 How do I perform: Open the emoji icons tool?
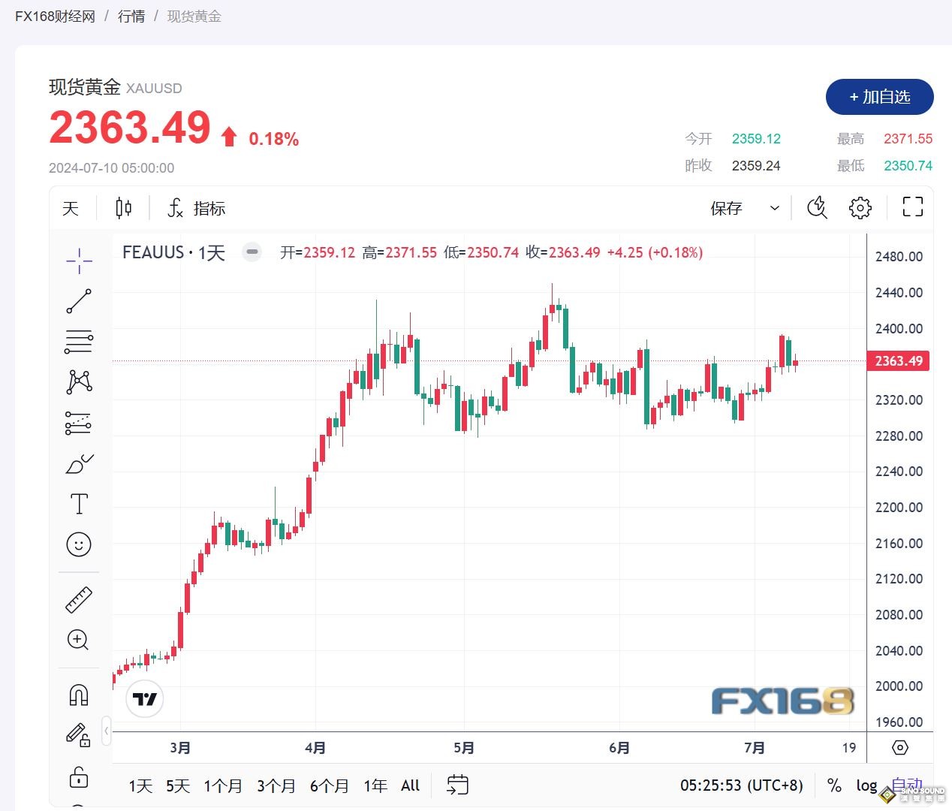tap(79, 544)
